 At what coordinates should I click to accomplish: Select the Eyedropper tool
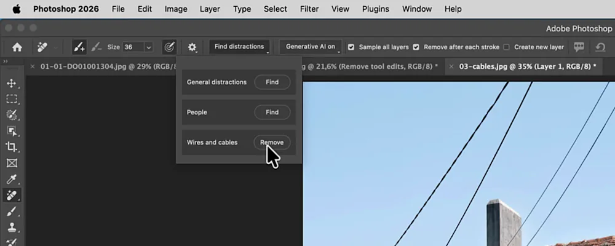coord(12,179)
